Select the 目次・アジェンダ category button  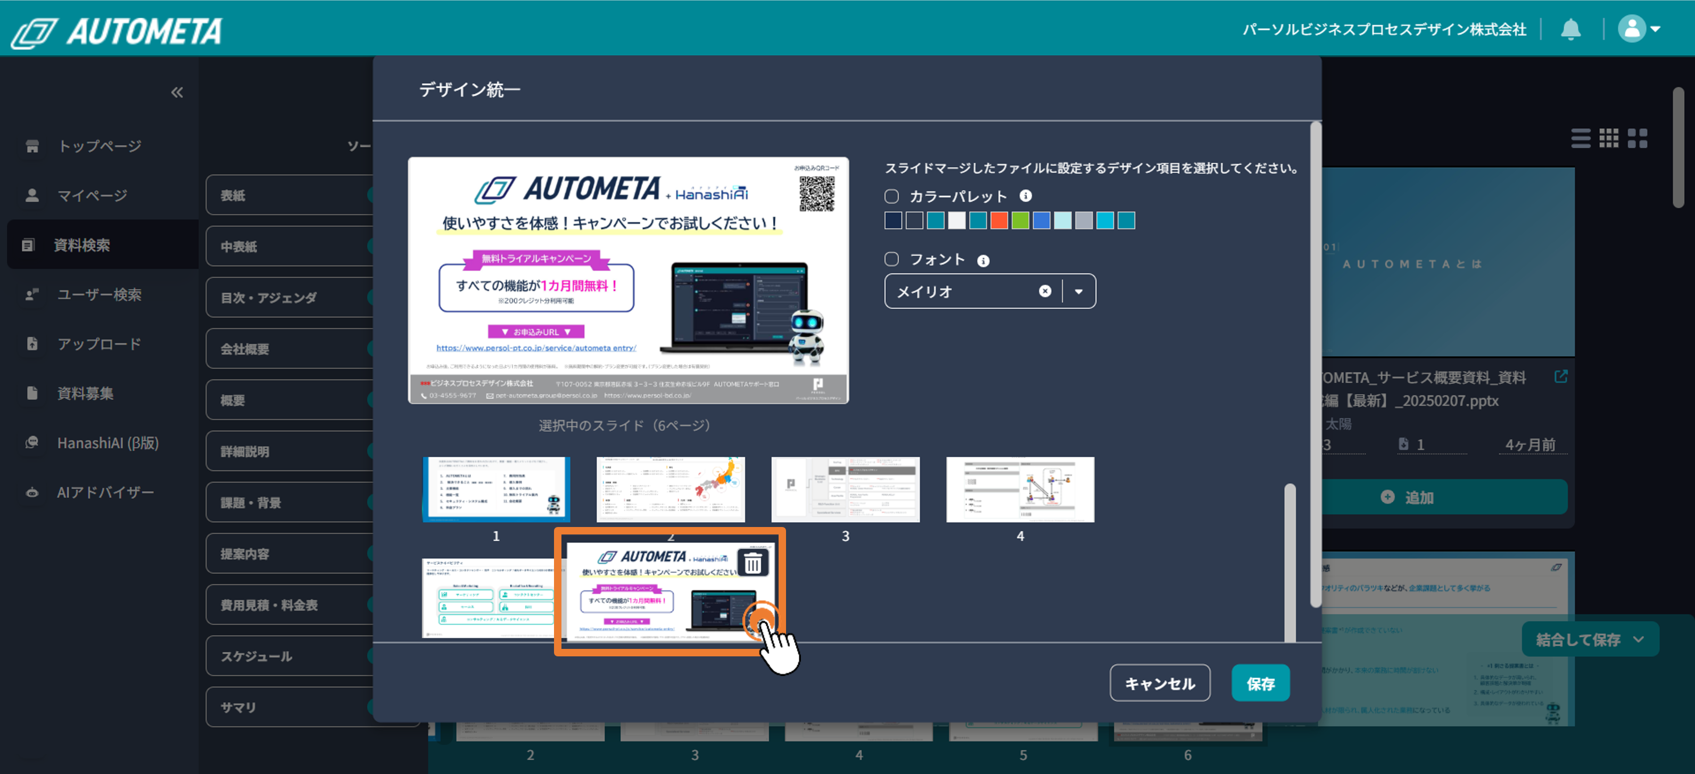click(290, 298)
